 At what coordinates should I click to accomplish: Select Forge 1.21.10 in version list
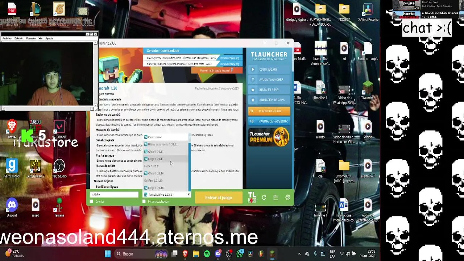(166, 188)
